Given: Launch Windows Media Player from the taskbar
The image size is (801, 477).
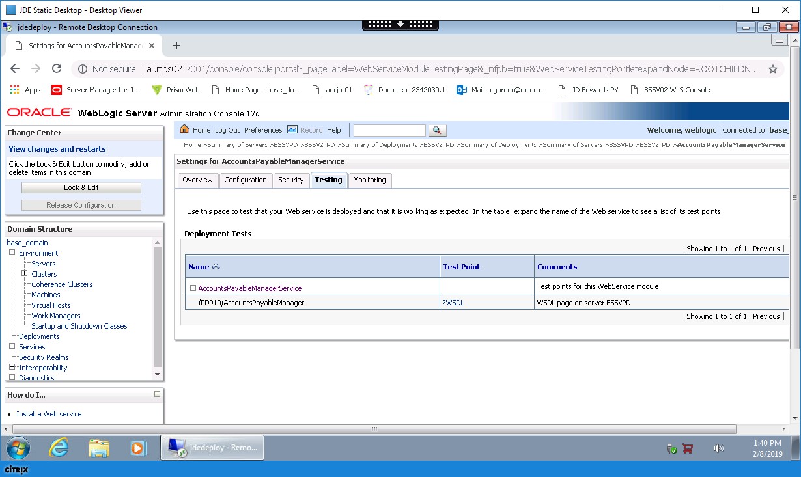Looking at the screenshot, I should pyautogui.click(x=138, y=448).
